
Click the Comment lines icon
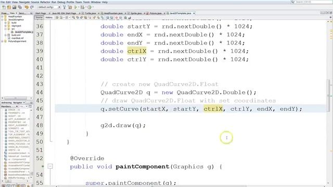[125, 17]
